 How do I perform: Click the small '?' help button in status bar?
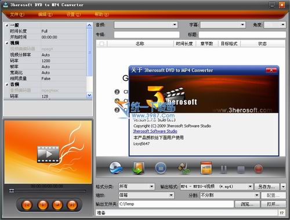[x=282, y=213]
